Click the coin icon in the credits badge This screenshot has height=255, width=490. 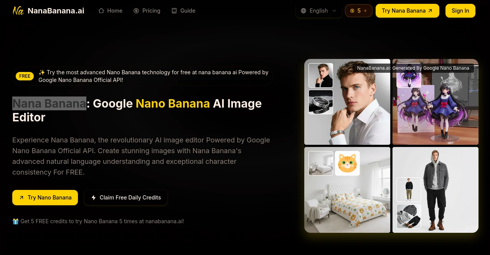[x=352, y=11]
